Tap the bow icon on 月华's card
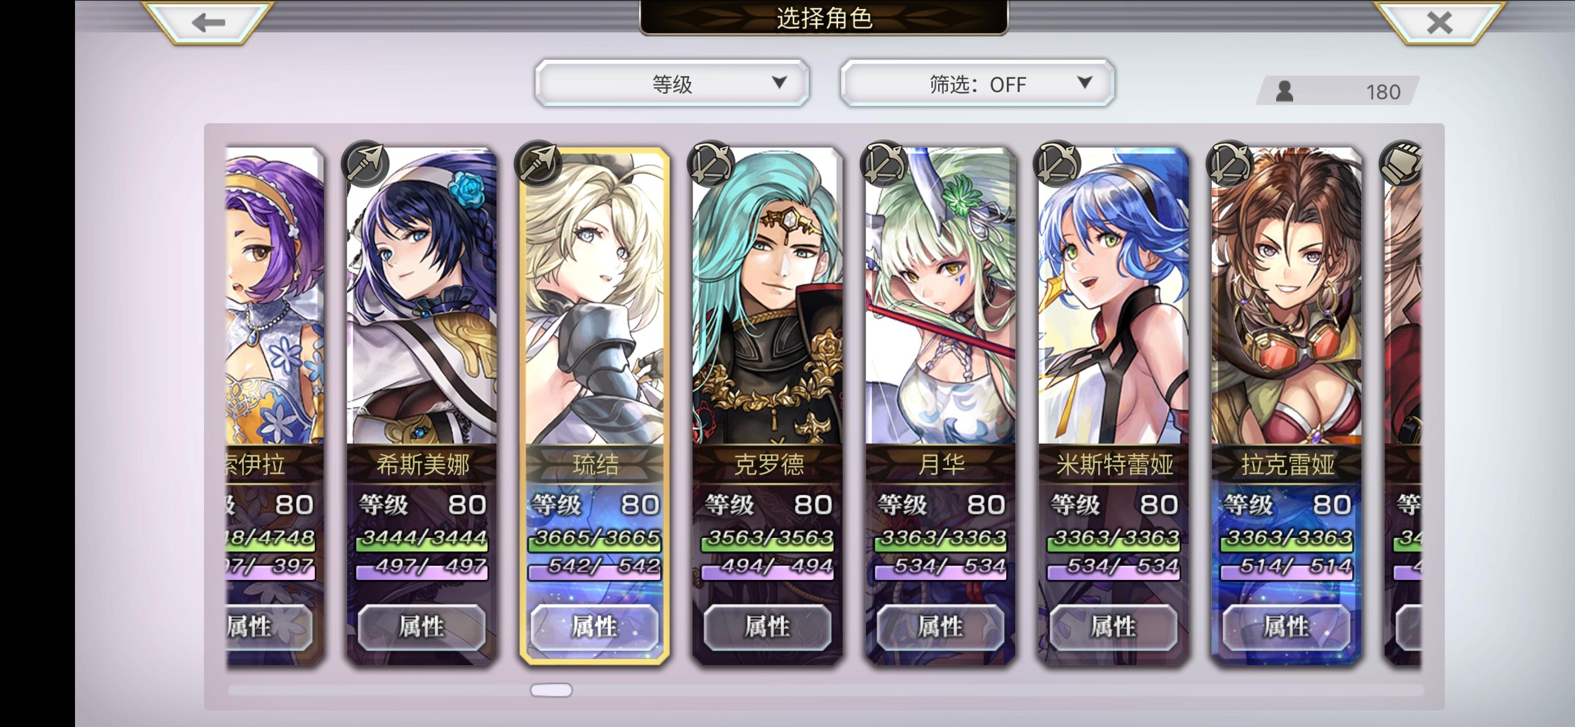The height and width of the screenshot is (727, 1575). point(884,163)
